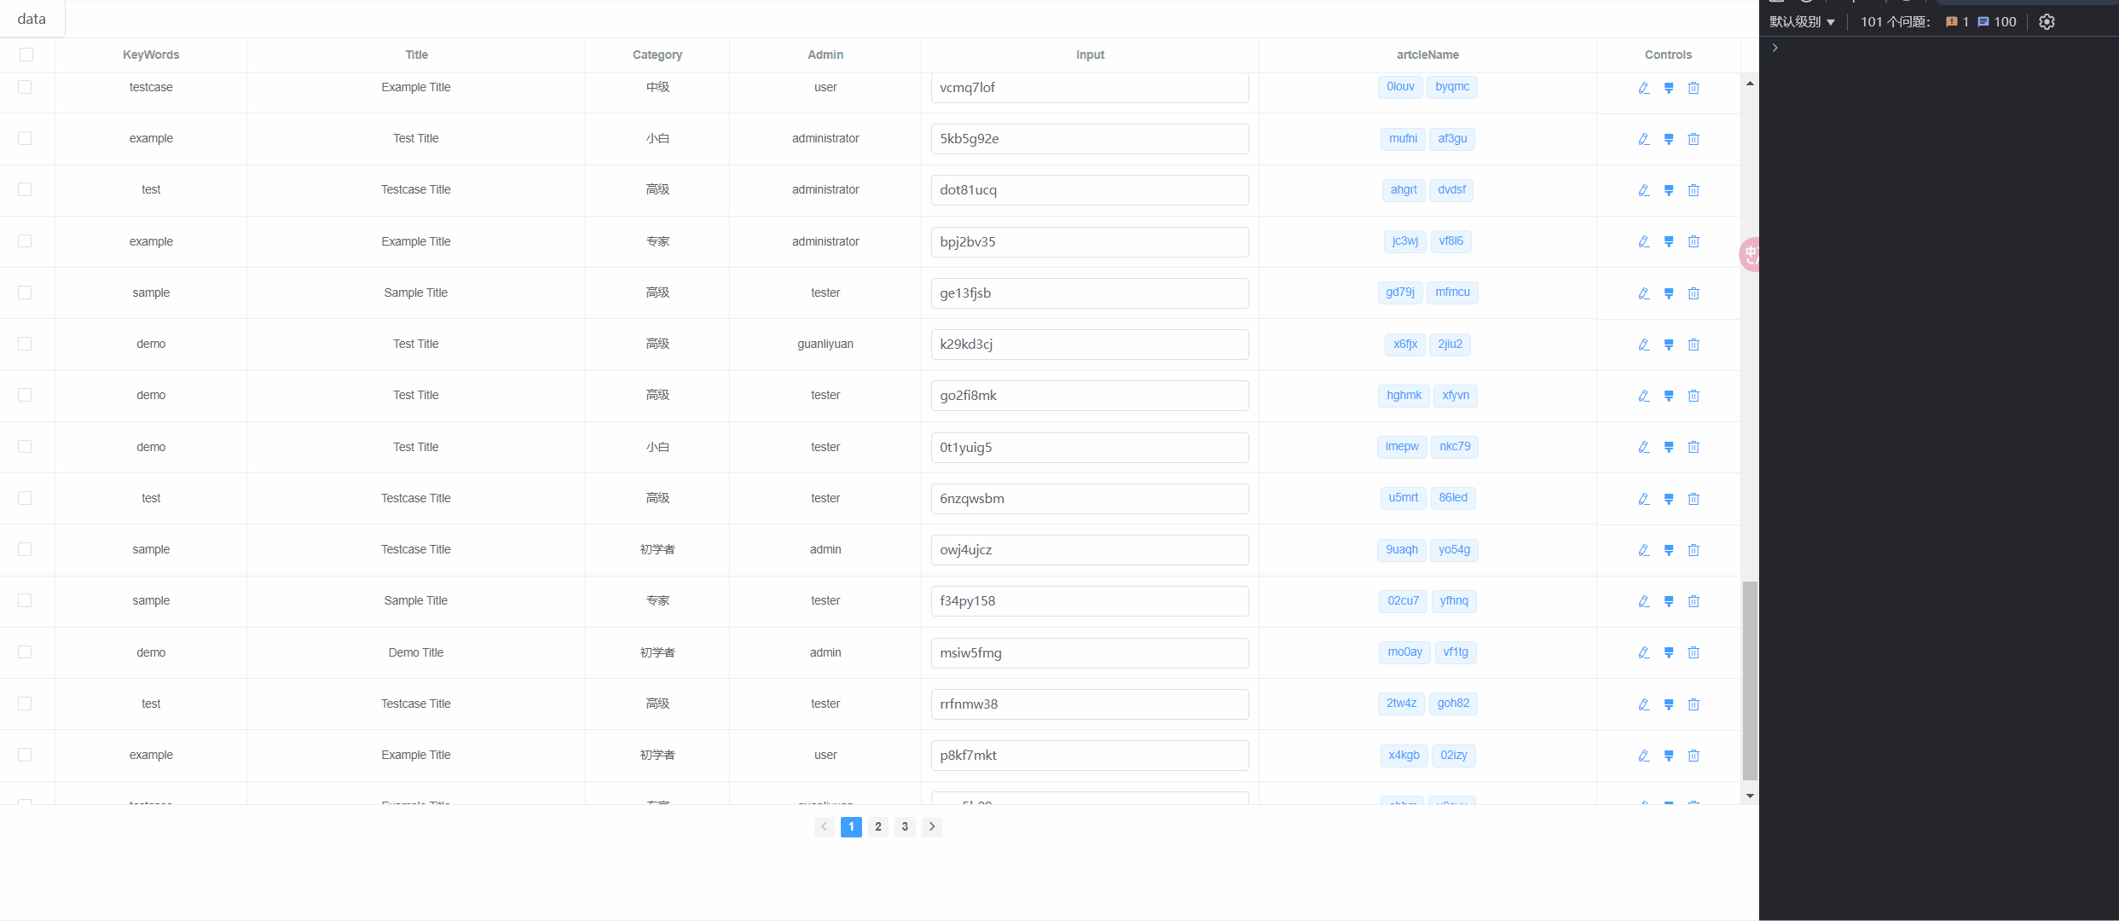The width and height of the screenshot is (2119, 921).
Task: Switch to the data tab
Action: (x=32, y=19)
